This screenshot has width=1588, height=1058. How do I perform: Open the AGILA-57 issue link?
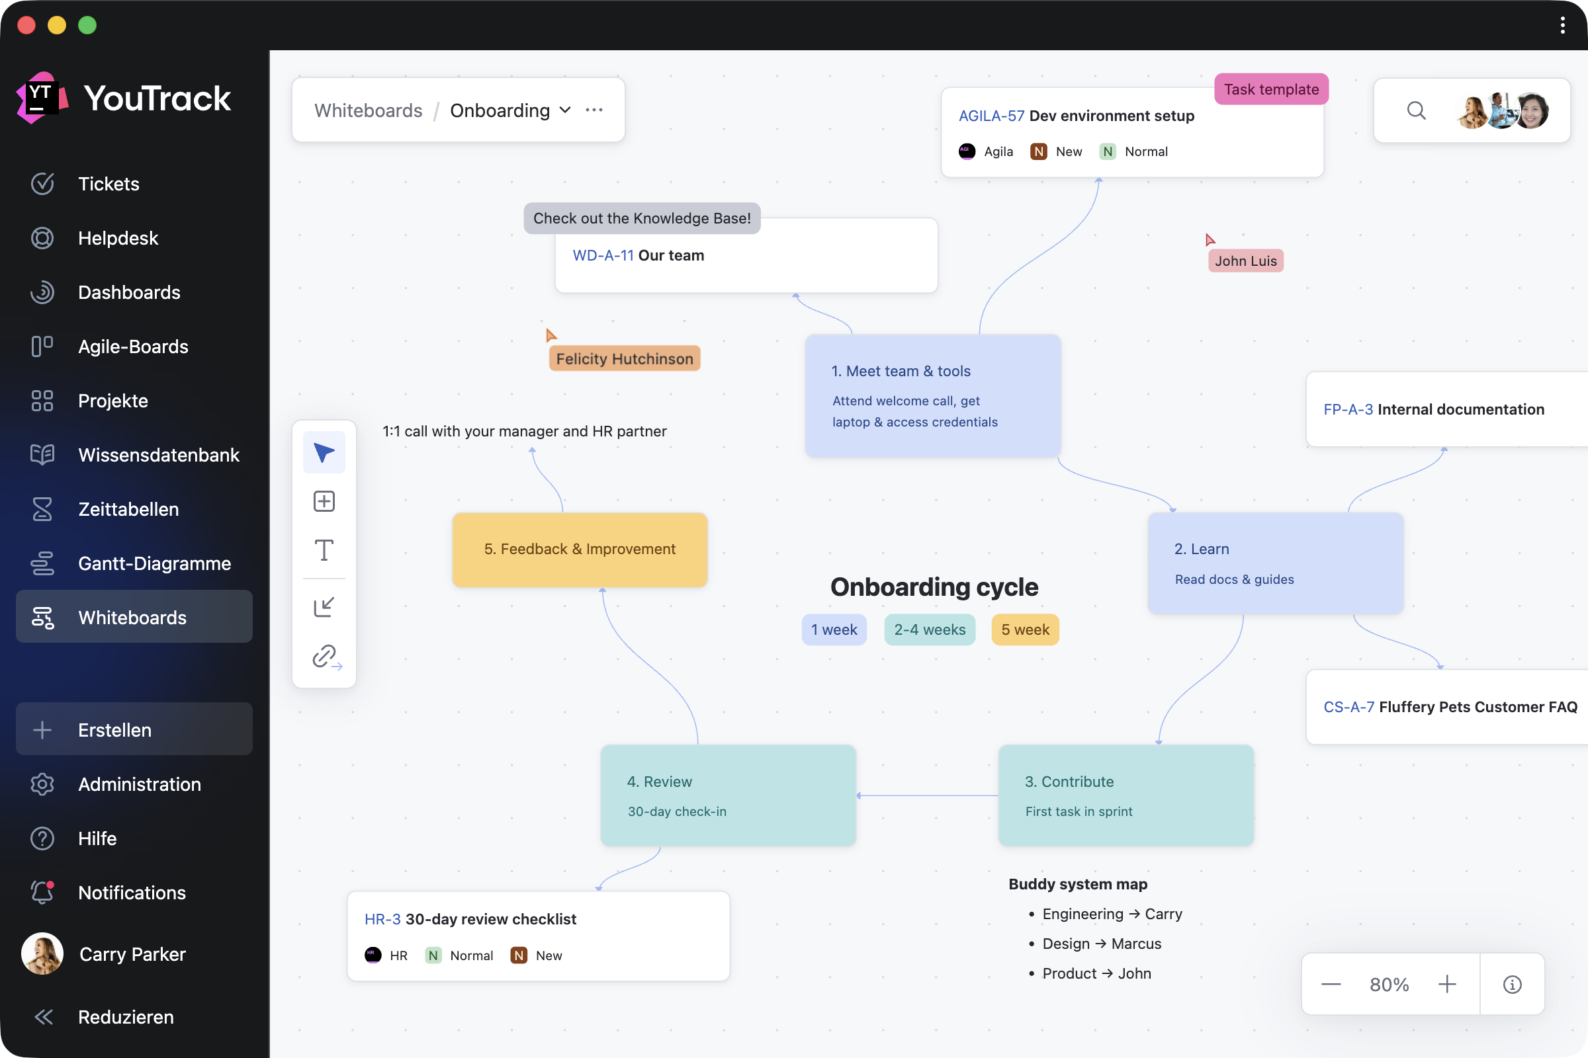pos(991,116)
